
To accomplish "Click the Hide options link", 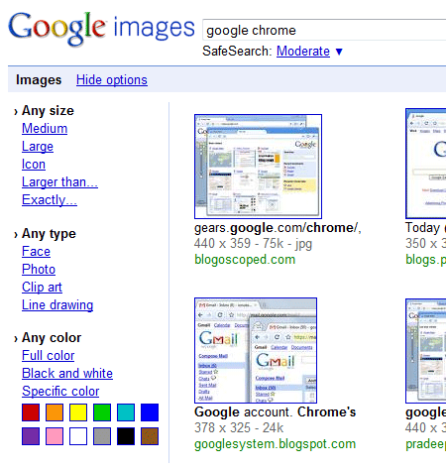I will tap(112, 79).
